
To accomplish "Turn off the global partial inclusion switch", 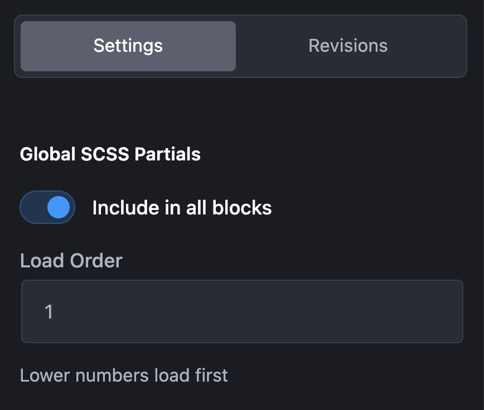I will (x=47, y=207).
